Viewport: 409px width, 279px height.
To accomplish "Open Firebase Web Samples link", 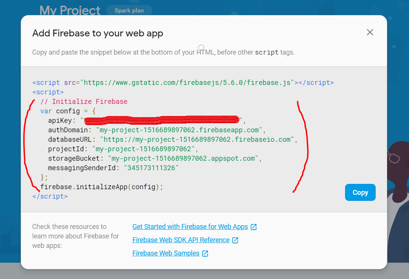I will (166, 253).
